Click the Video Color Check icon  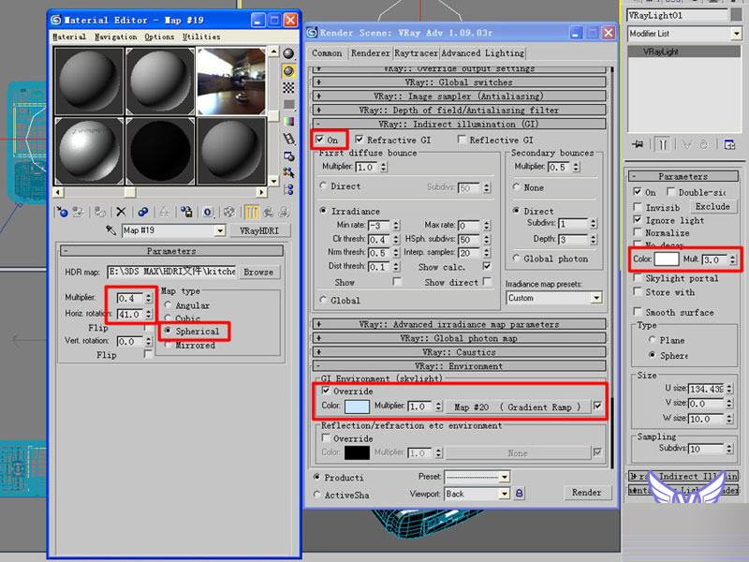click(x=288, y=122)
